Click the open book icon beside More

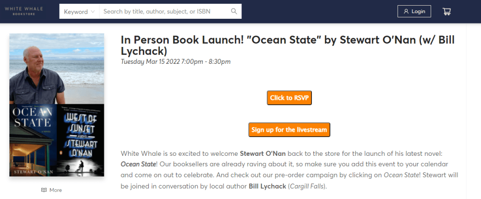pyautogui.click(x=44, y=190)
